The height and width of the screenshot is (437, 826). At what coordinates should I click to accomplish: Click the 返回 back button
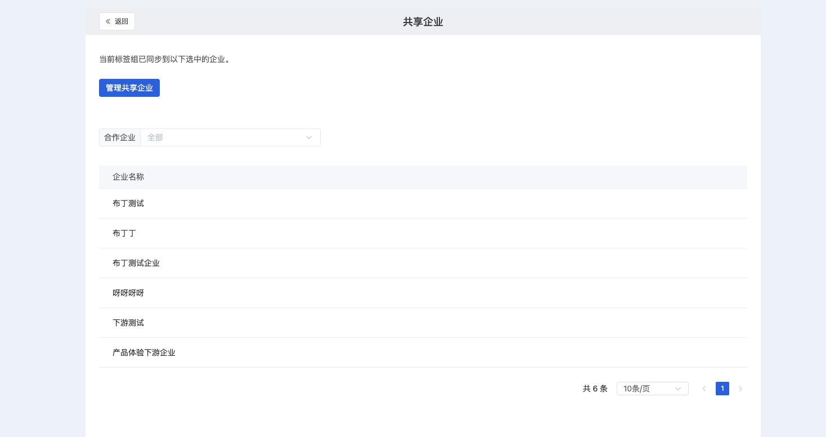(x=117, y=21)
